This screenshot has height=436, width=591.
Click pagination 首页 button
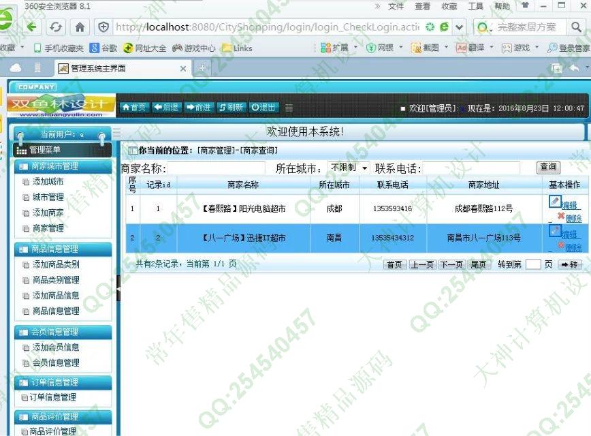[395, 264]
